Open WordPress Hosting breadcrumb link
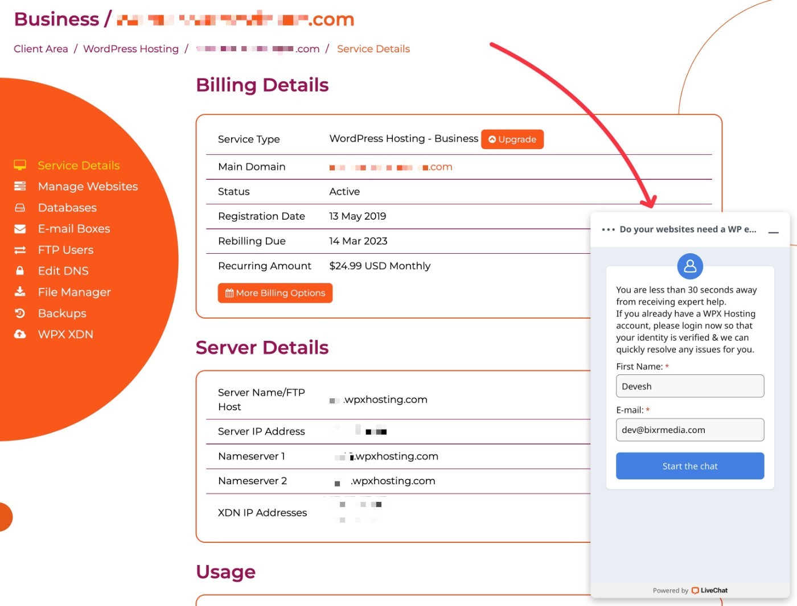Viewport: 797px width, 606px height. [x=131, y=49]
